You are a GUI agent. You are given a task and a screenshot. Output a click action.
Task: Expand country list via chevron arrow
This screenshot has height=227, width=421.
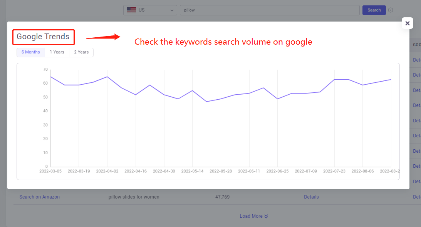[x=172, y=10]
